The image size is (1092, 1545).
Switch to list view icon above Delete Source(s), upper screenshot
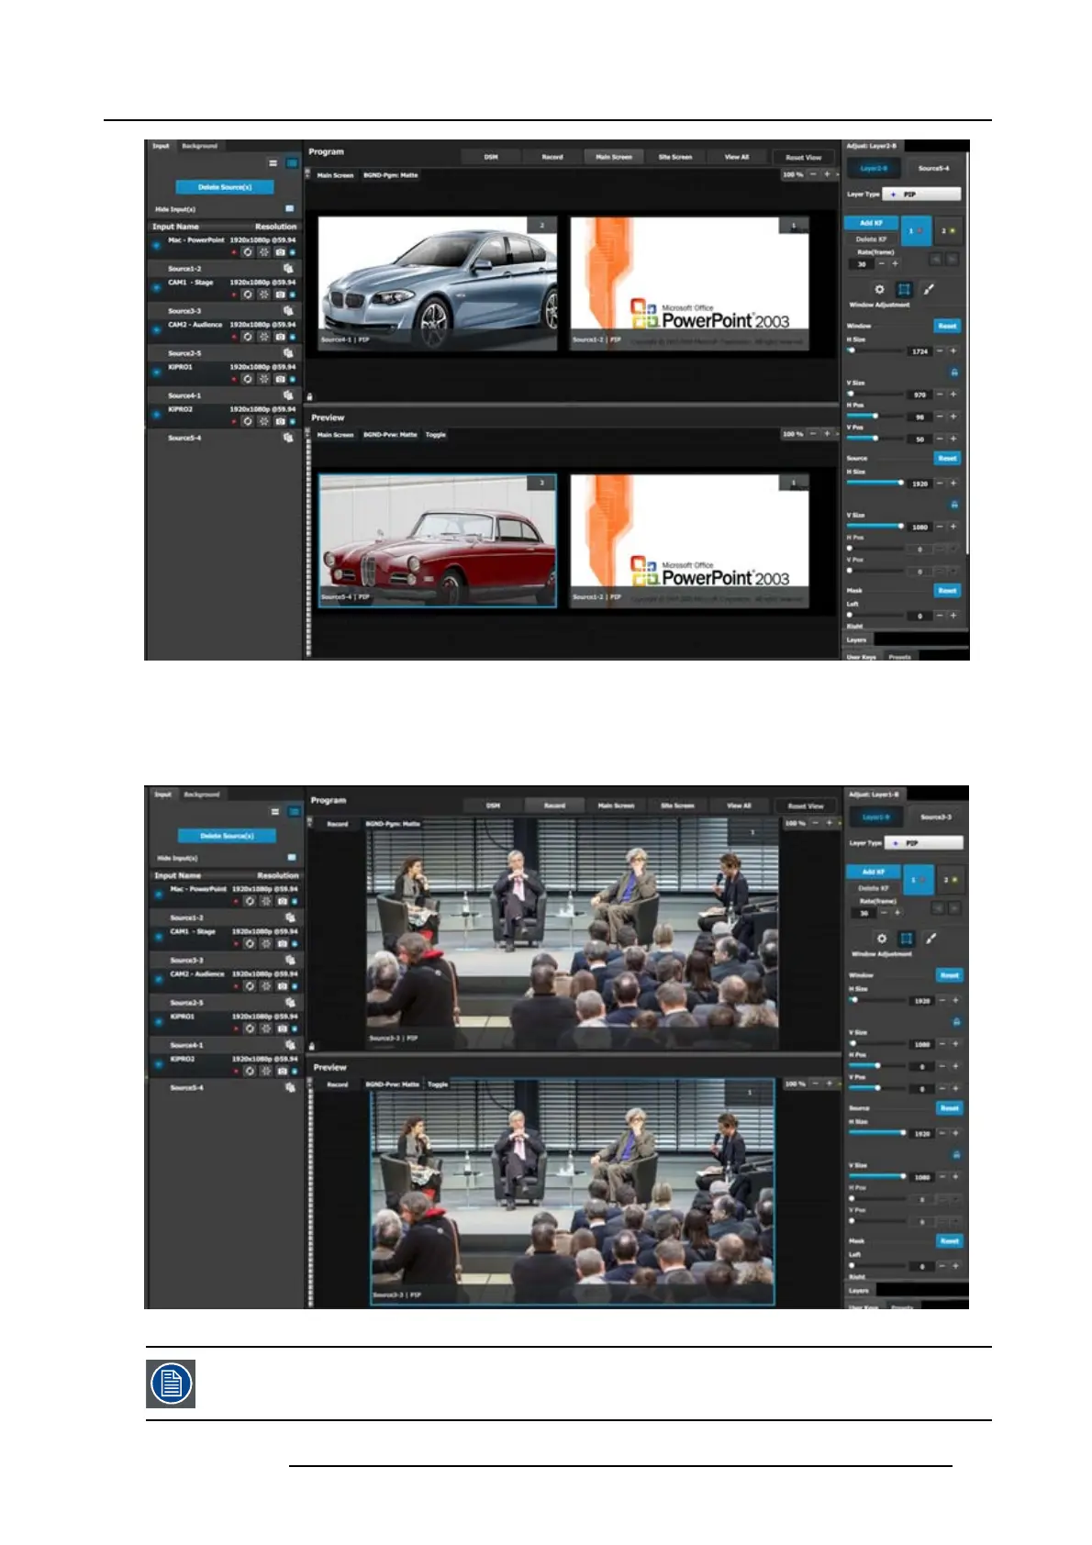coord(273,163)
